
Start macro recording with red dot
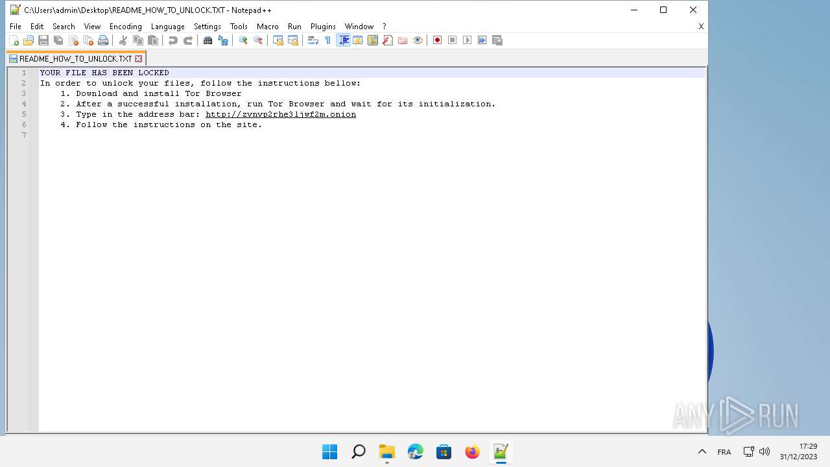[x=437, y=40]
